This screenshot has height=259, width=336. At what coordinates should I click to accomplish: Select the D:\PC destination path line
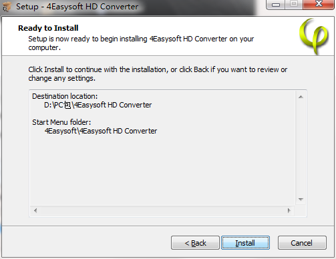[x=98, y=105]
